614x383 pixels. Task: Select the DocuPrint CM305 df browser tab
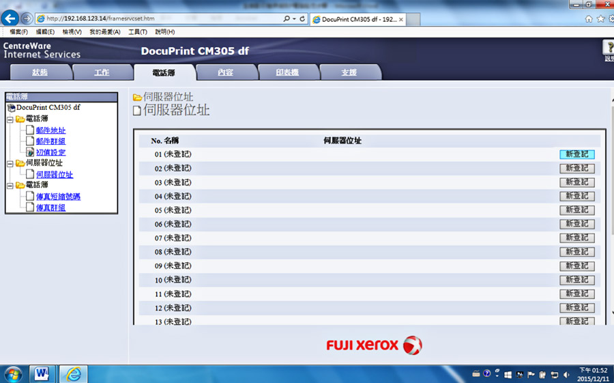coord(358,19)
